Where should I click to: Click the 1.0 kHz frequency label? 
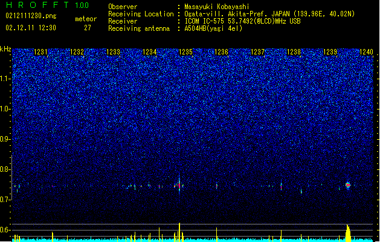5,109
